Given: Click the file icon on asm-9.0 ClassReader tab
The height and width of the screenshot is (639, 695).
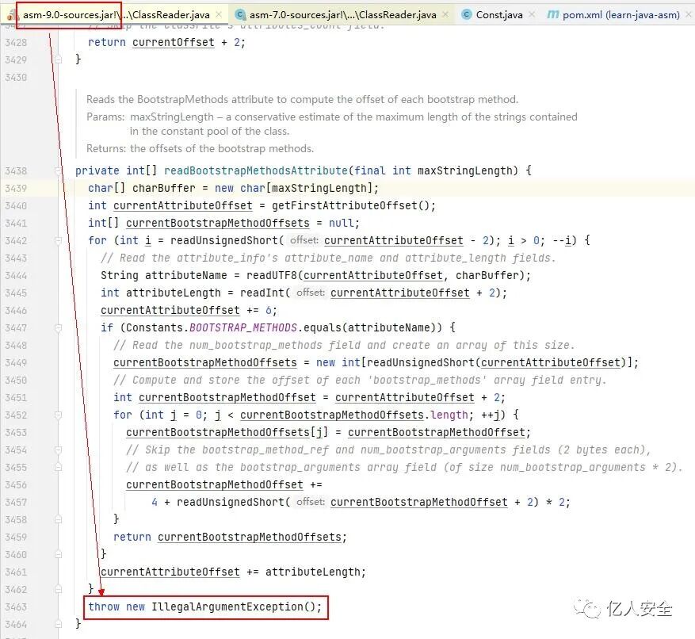Looking at the screenshot, I should point(12,16).
